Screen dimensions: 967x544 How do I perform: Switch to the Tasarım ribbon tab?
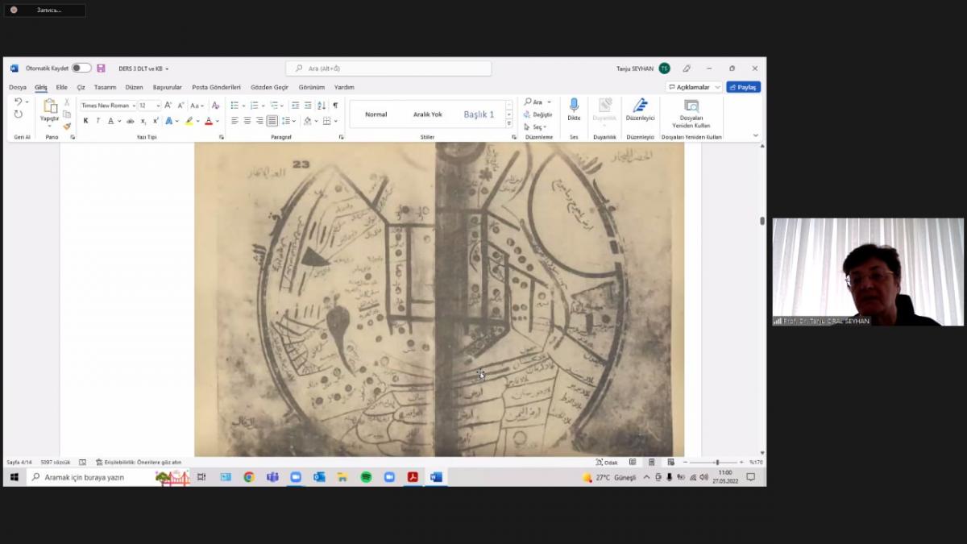105,87
